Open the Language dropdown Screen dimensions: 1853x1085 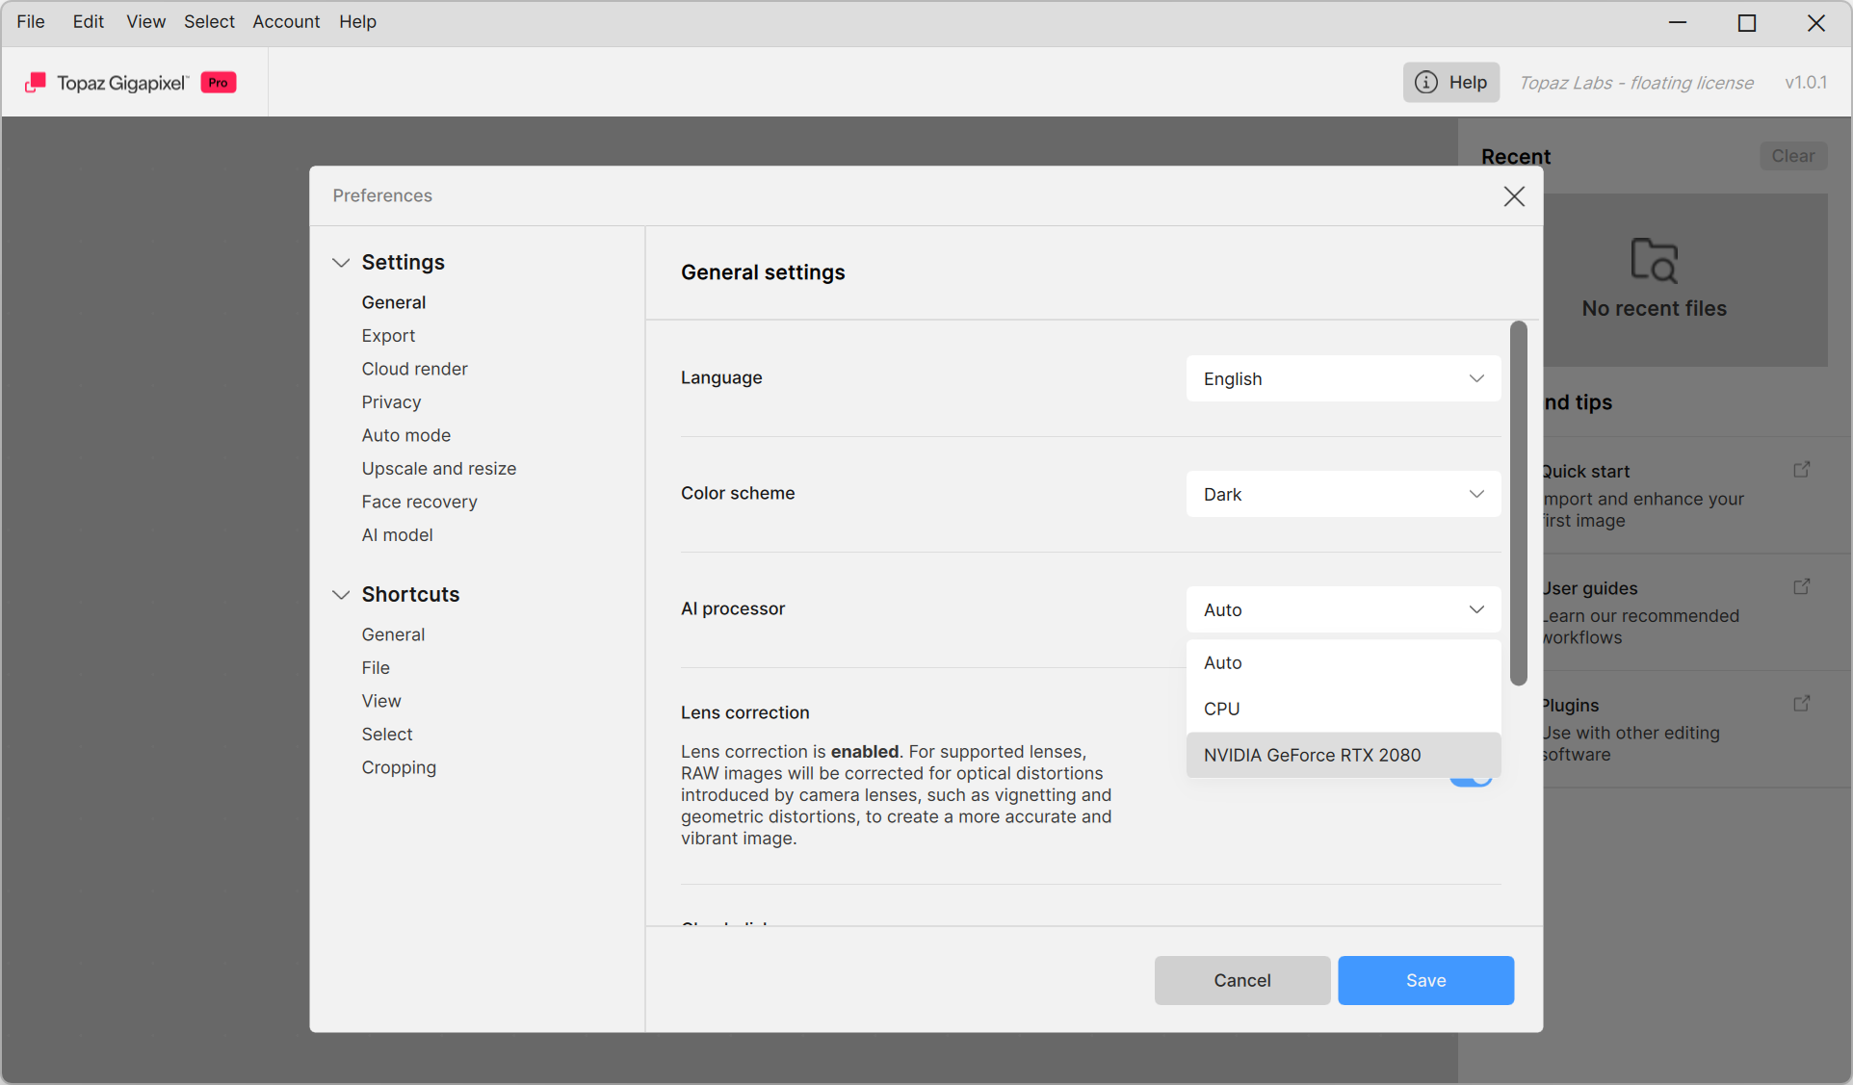(1343, 378)
